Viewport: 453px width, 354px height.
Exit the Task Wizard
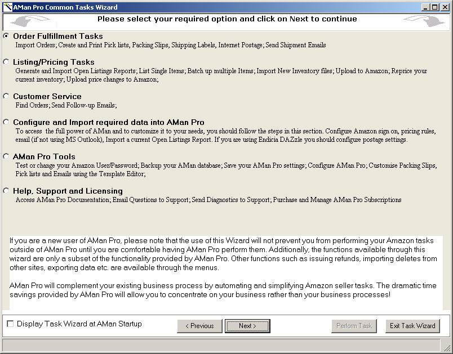pyautogui.click(x=412, y=326)
